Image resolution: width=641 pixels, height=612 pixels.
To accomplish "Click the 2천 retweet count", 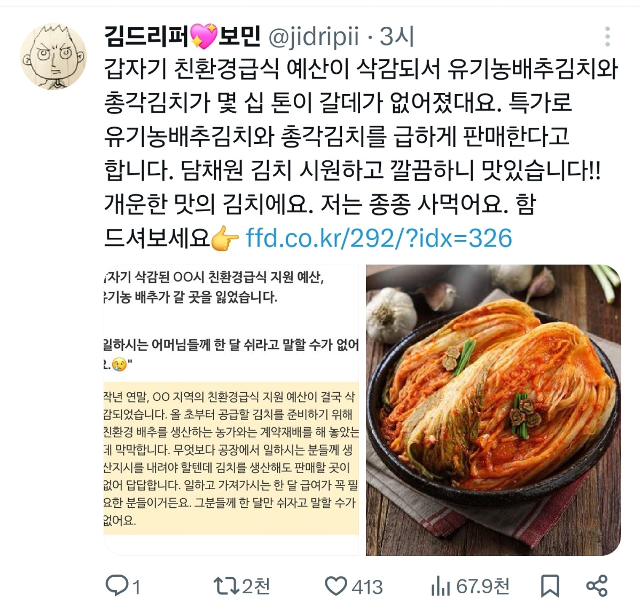I will pos(256,587).
